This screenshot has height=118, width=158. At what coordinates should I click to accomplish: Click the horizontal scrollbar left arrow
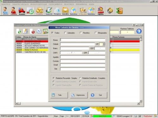coord(17,103)
